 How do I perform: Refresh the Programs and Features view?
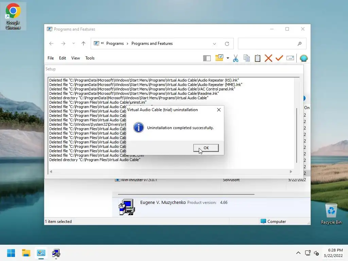pos(227,44)
